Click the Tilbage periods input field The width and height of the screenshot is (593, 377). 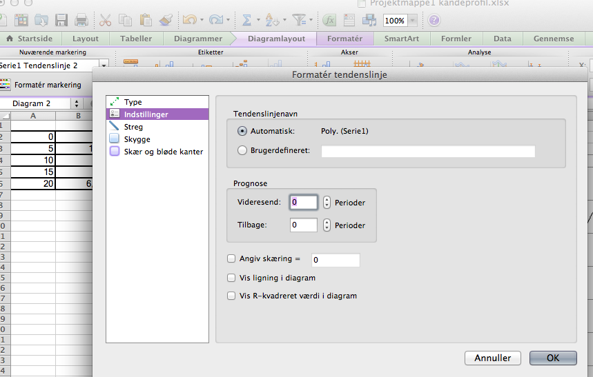(x=304, y=225)
